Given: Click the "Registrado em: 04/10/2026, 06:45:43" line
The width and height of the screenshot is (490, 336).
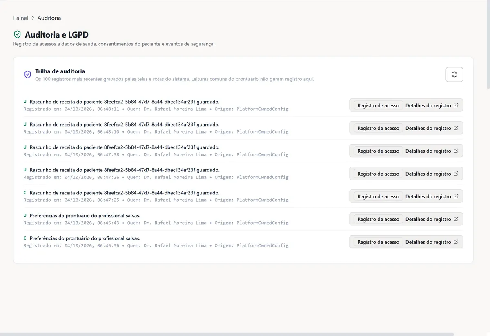Looking at the screenshot, I should pos(156,223).
